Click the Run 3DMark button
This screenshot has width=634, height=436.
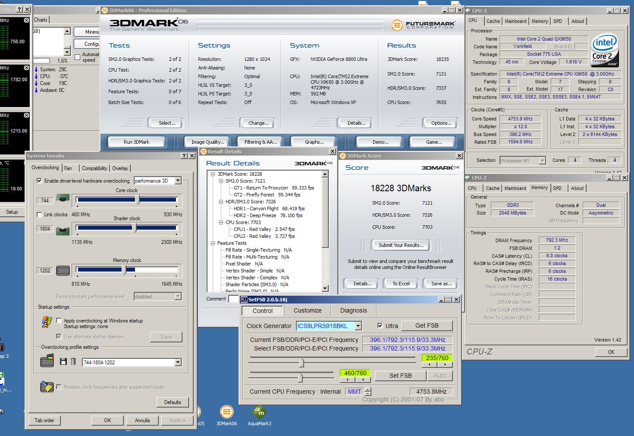pyautogui.click(x=136, y=142)
